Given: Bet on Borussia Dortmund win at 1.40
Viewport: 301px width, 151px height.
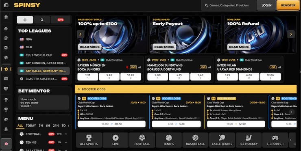Looking at the screenshot, I should [201, 77].
